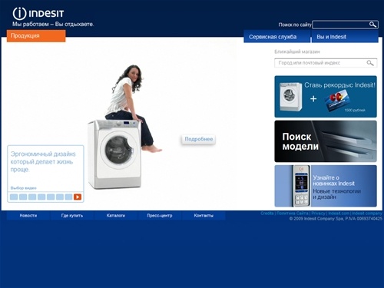Open the Вы и Indesit tab

click(x=345, y=37)
